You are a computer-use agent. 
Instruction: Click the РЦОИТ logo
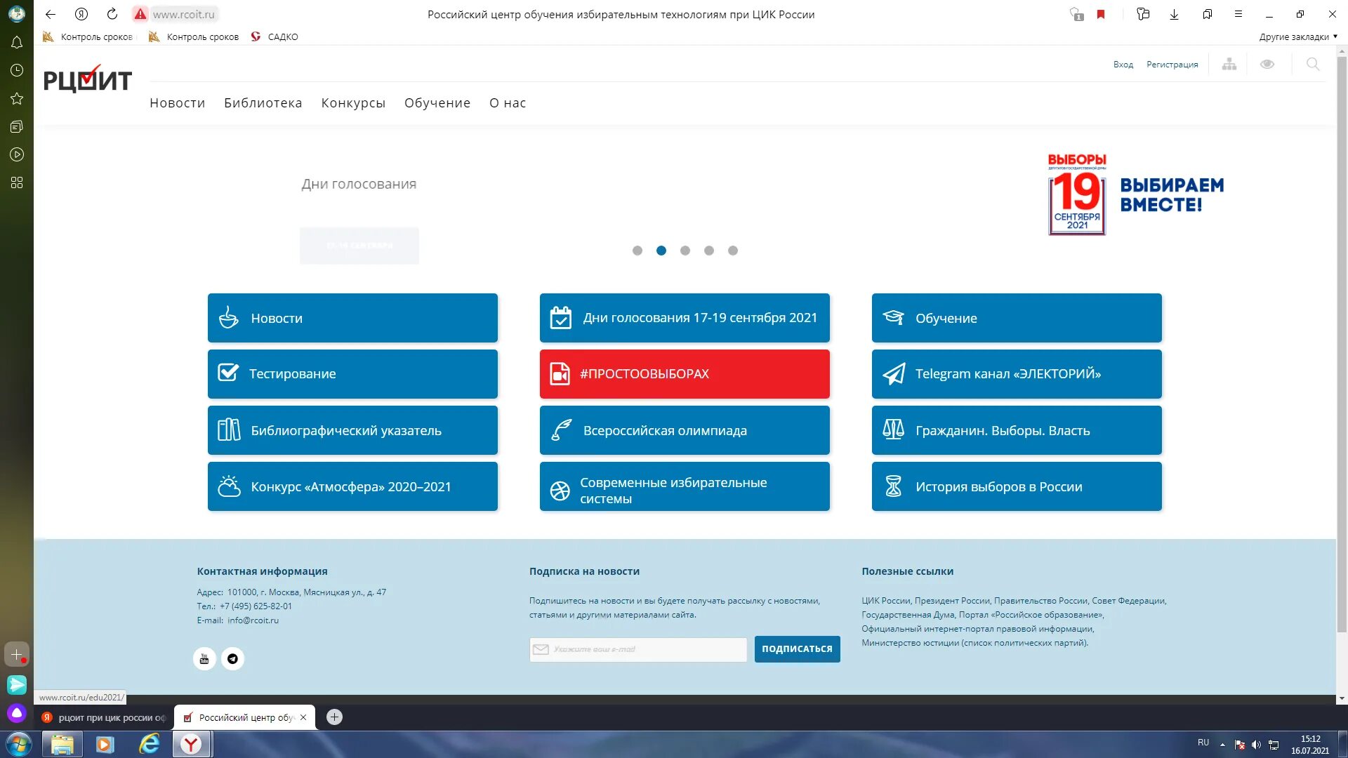point(88,79)
